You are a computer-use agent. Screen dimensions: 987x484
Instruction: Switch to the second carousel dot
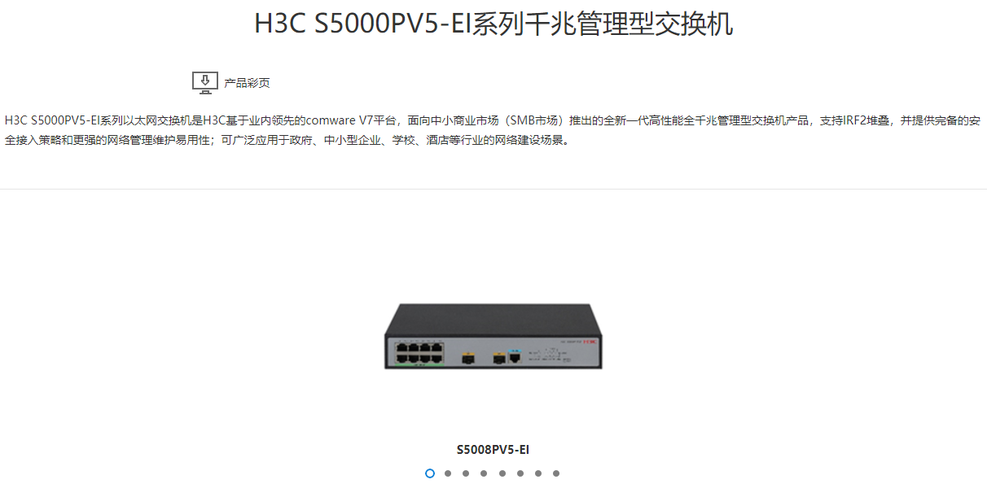(448, 473)
